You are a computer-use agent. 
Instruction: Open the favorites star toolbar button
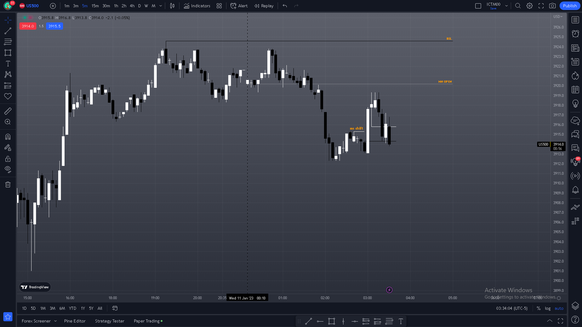click(x=8, y=316)
